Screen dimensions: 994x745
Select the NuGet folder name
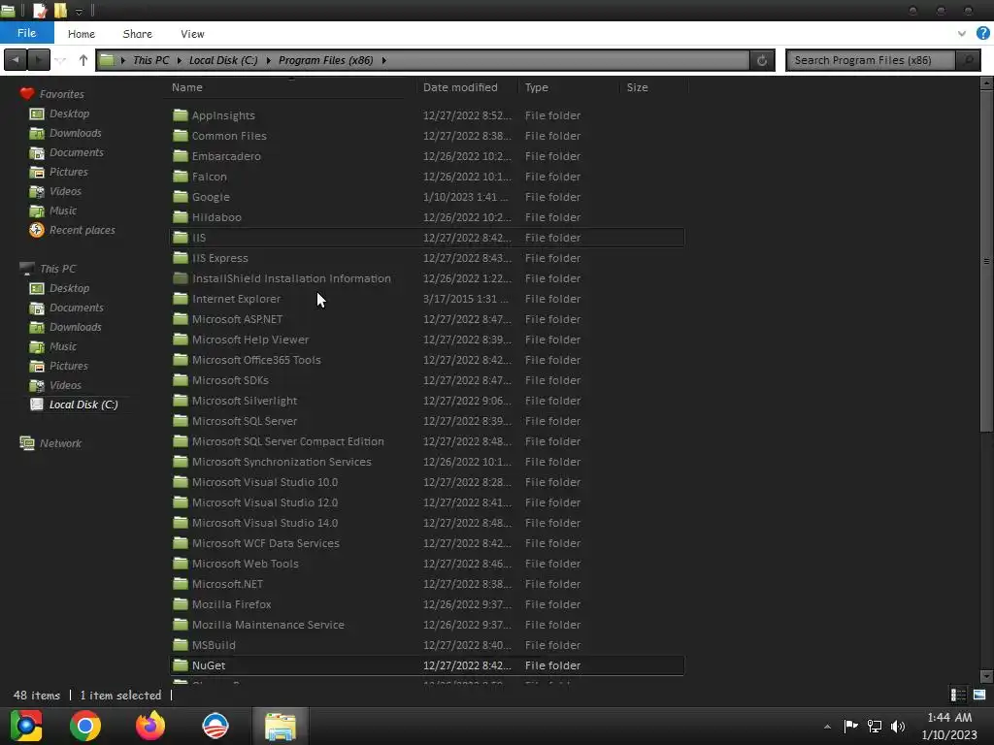click(209, 665)
